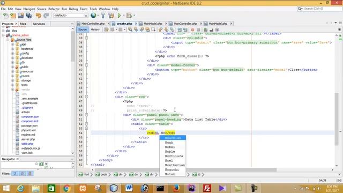
Task: Click the shift line left icon
Action: coord(180,29)
